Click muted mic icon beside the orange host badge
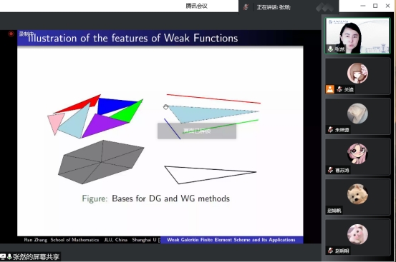This screenshot has height=262, width=396. click(339, 89)
